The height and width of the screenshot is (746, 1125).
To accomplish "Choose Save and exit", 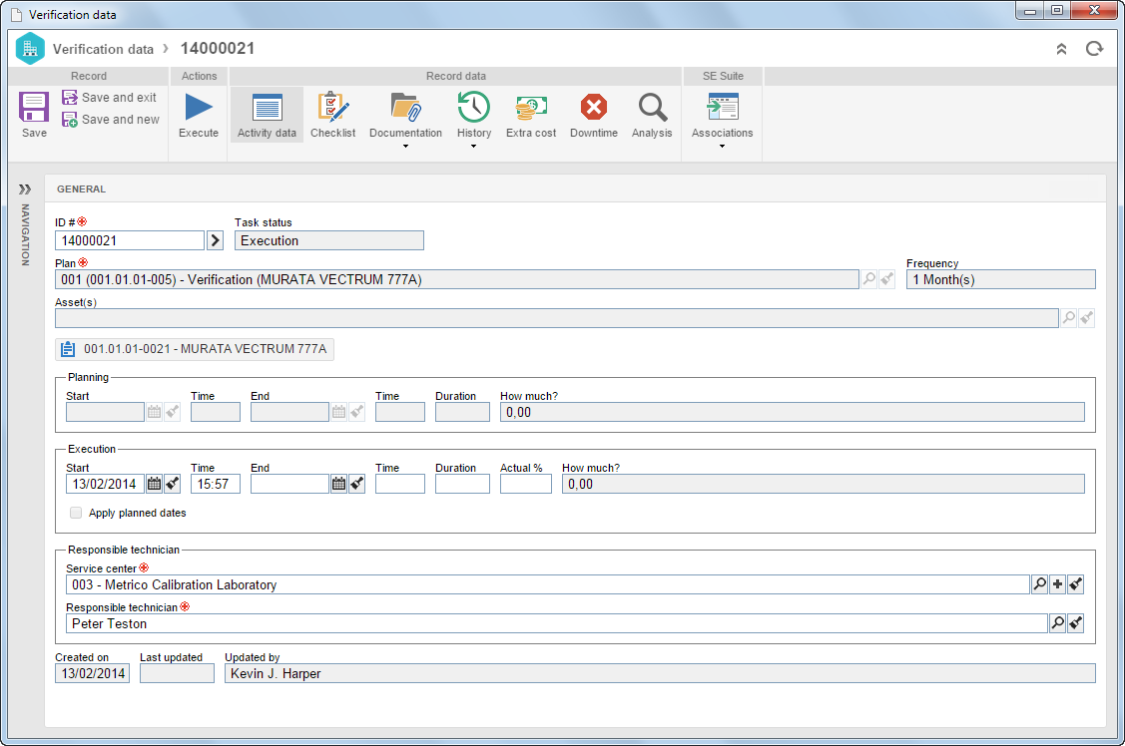I will click(x=109, y=98).
